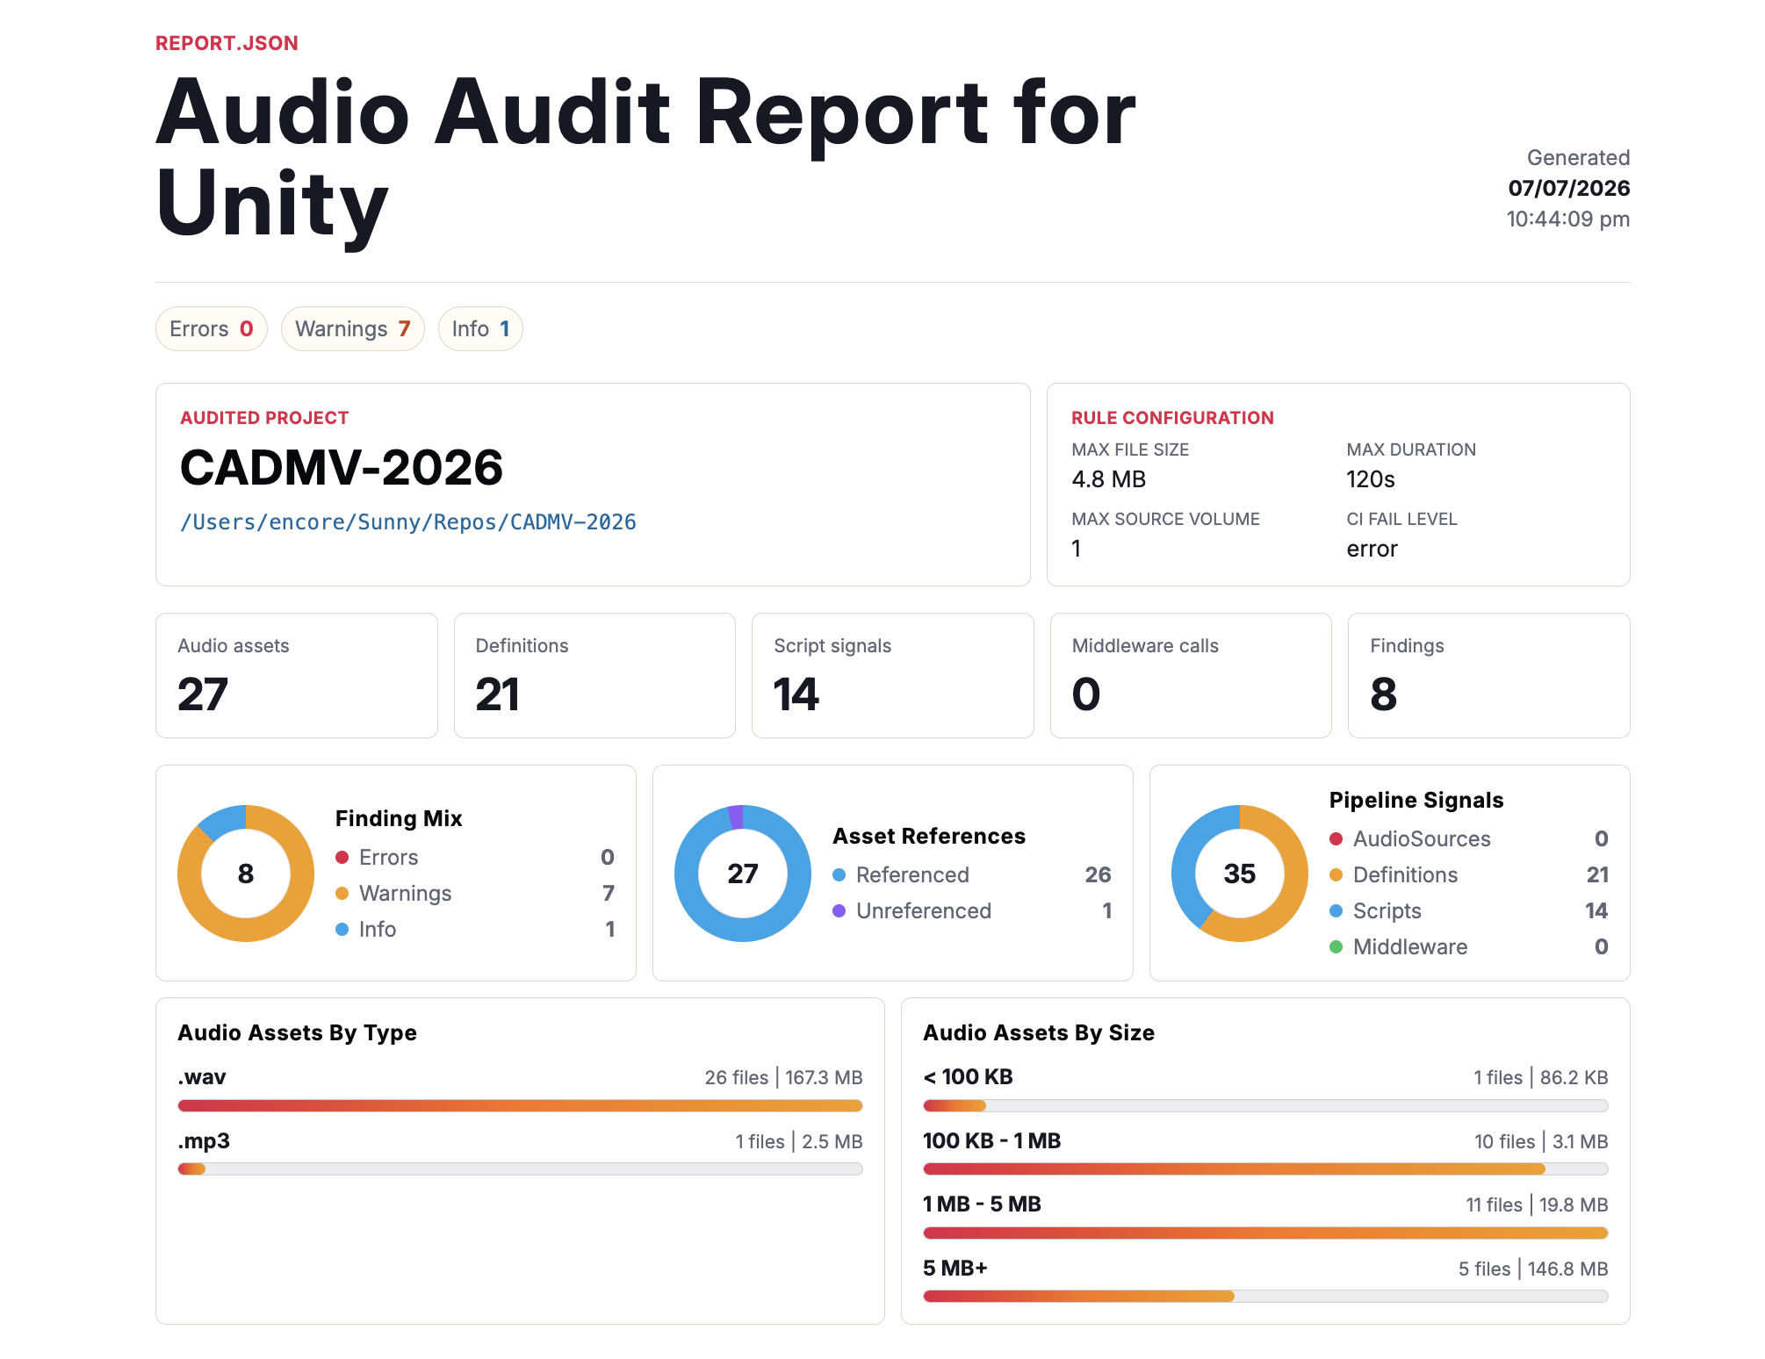The width and height of the screenshot is (1765, 1359).
Task: Click the .mp3 progress bar
Action: pos(520,1168)
